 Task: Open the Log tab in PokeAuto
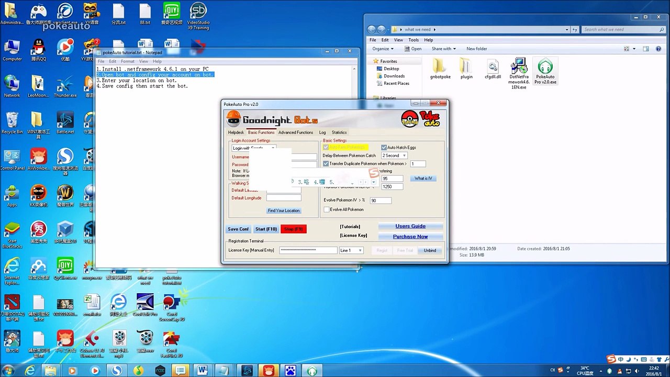point(322,132)
